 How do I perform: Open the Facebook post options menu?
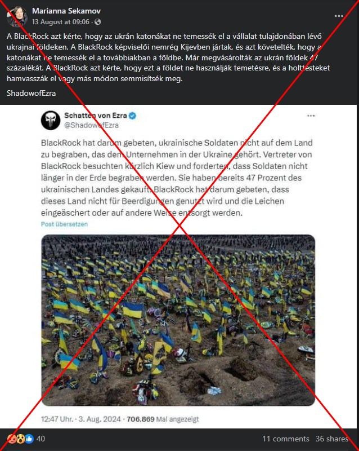pos(339,16)
